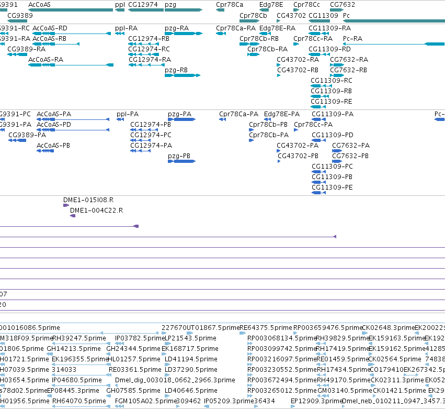Click transcript CG11309-RE
Image resolution: width=445 pixels, height=409 pixels.
(332, 102)
